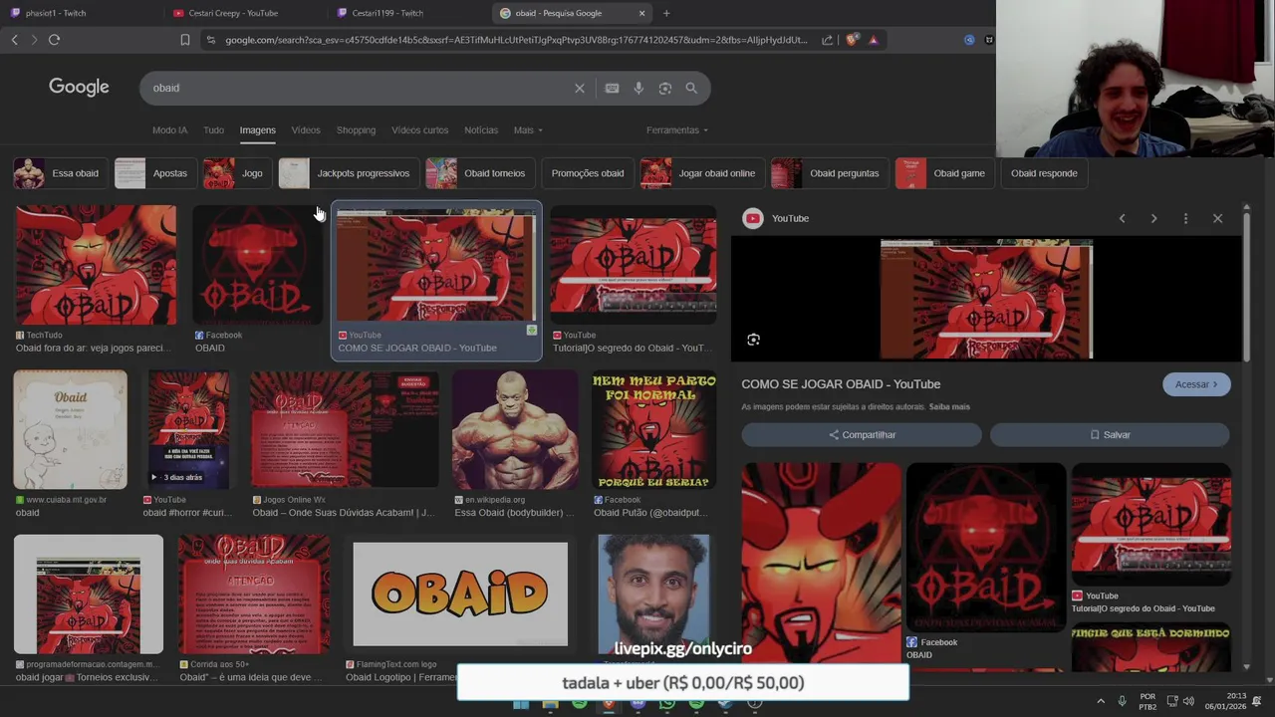Reload the page with the refresh icon
1275x717 pixels.
(x=54, y=40)
